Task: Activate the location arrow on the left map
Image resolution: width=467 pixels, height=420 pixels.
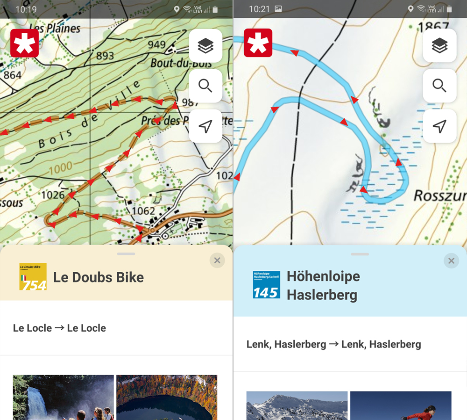Action: [x=205, y=126]
